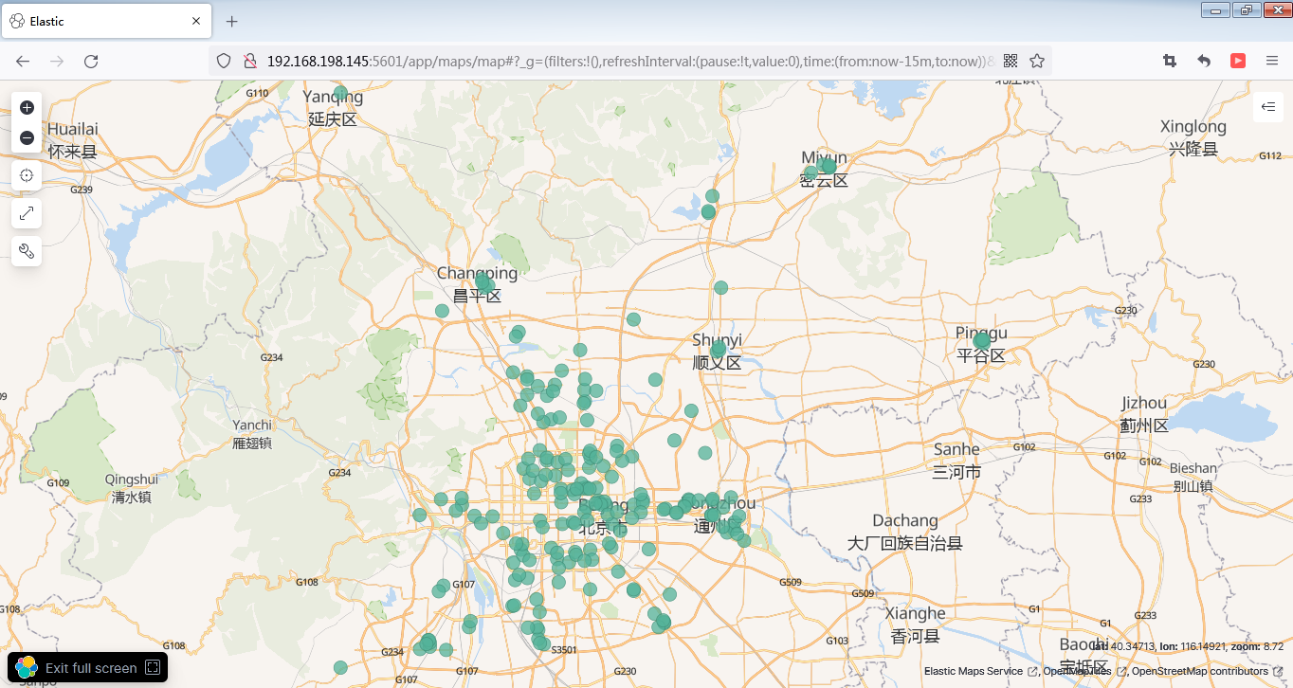This screenshot has height=688, width=1293.
Task: Fit map to data bounds crosshair icon
Action: [x=27, y=175]
